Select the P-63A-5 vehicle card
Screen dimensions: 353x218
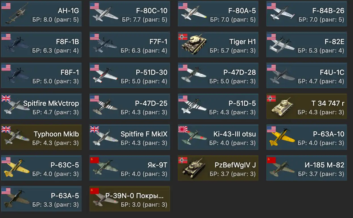(x=41, y=199)
